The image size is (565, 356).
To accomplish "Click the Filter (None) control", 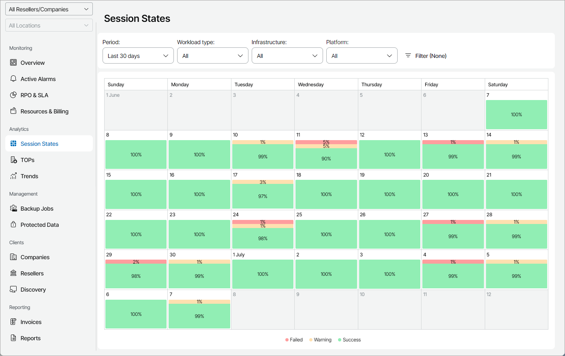I will coord(426,55).
